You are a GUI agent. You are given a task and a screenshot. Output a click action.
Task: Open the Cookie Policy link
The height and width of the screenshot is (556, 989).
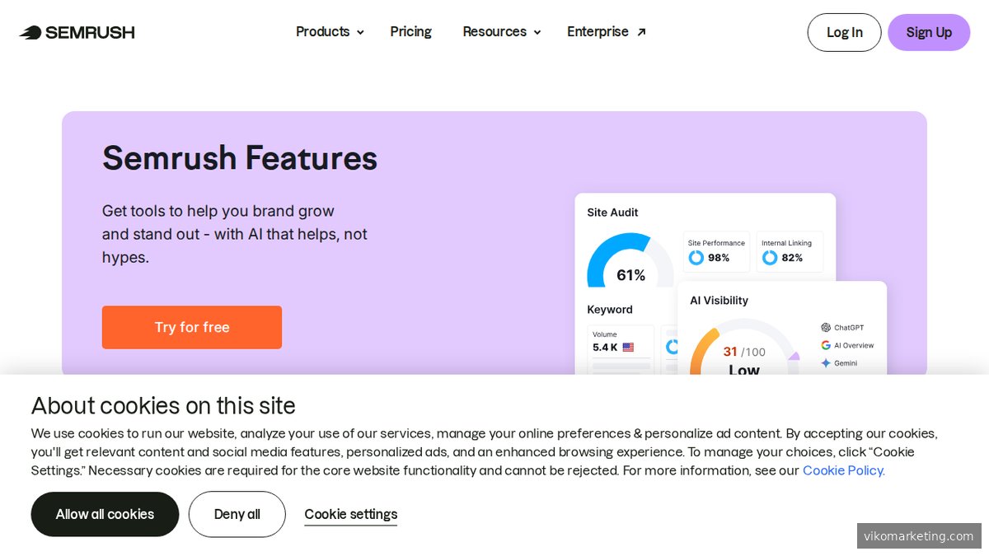pos(843,470)
